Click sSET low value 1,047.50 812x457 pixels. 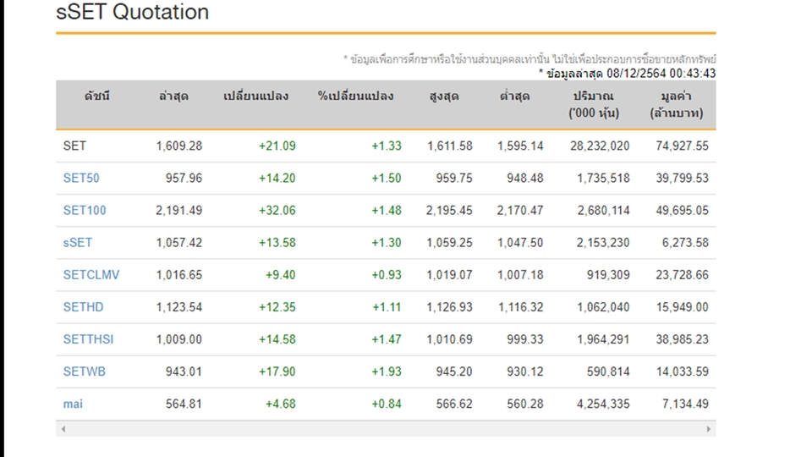pyautogui.click(x=520, y=243)
